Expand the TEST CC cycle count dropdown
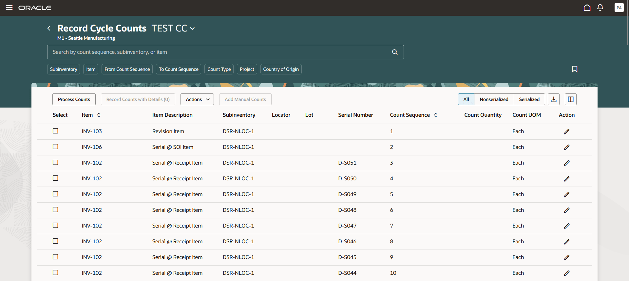Image resolution: width=629 pixels, height=281 pixels. [x=192, y=29]
